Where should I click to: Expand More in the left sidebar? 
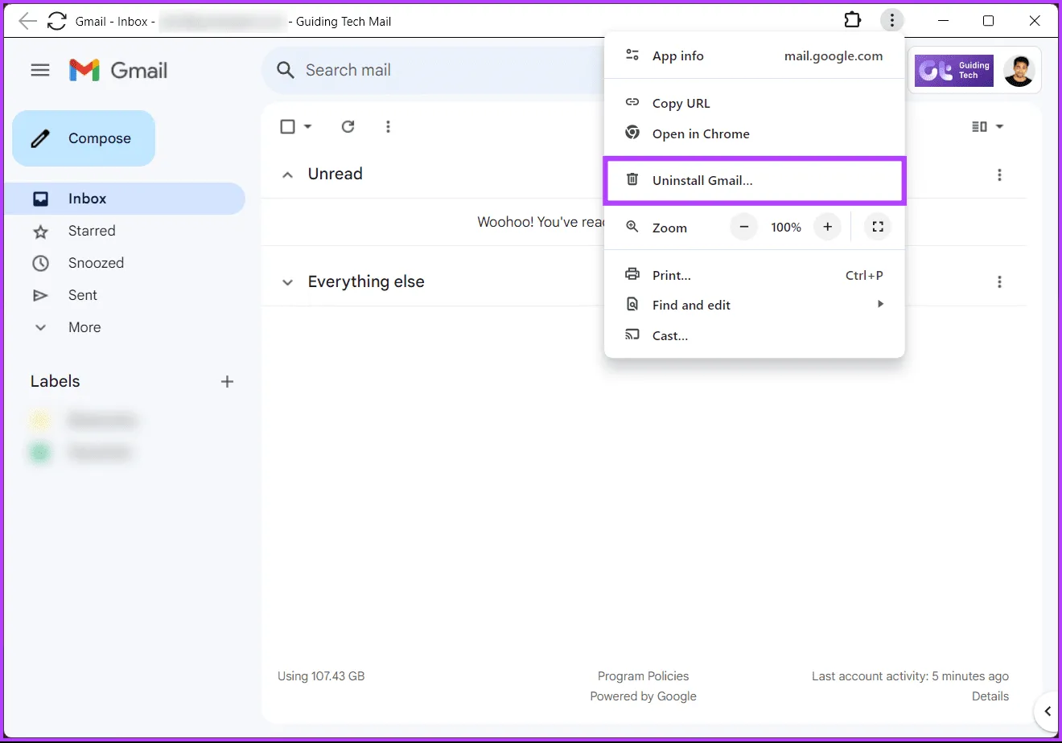tap(84, 327)
